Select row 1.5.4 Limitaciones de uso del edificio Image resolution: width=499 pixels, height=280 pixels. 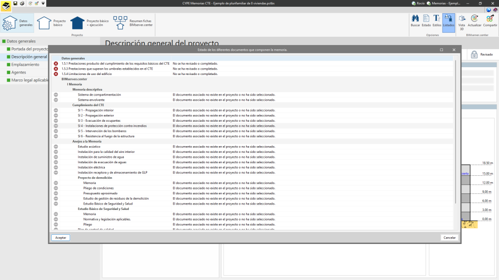pos(253,74)
